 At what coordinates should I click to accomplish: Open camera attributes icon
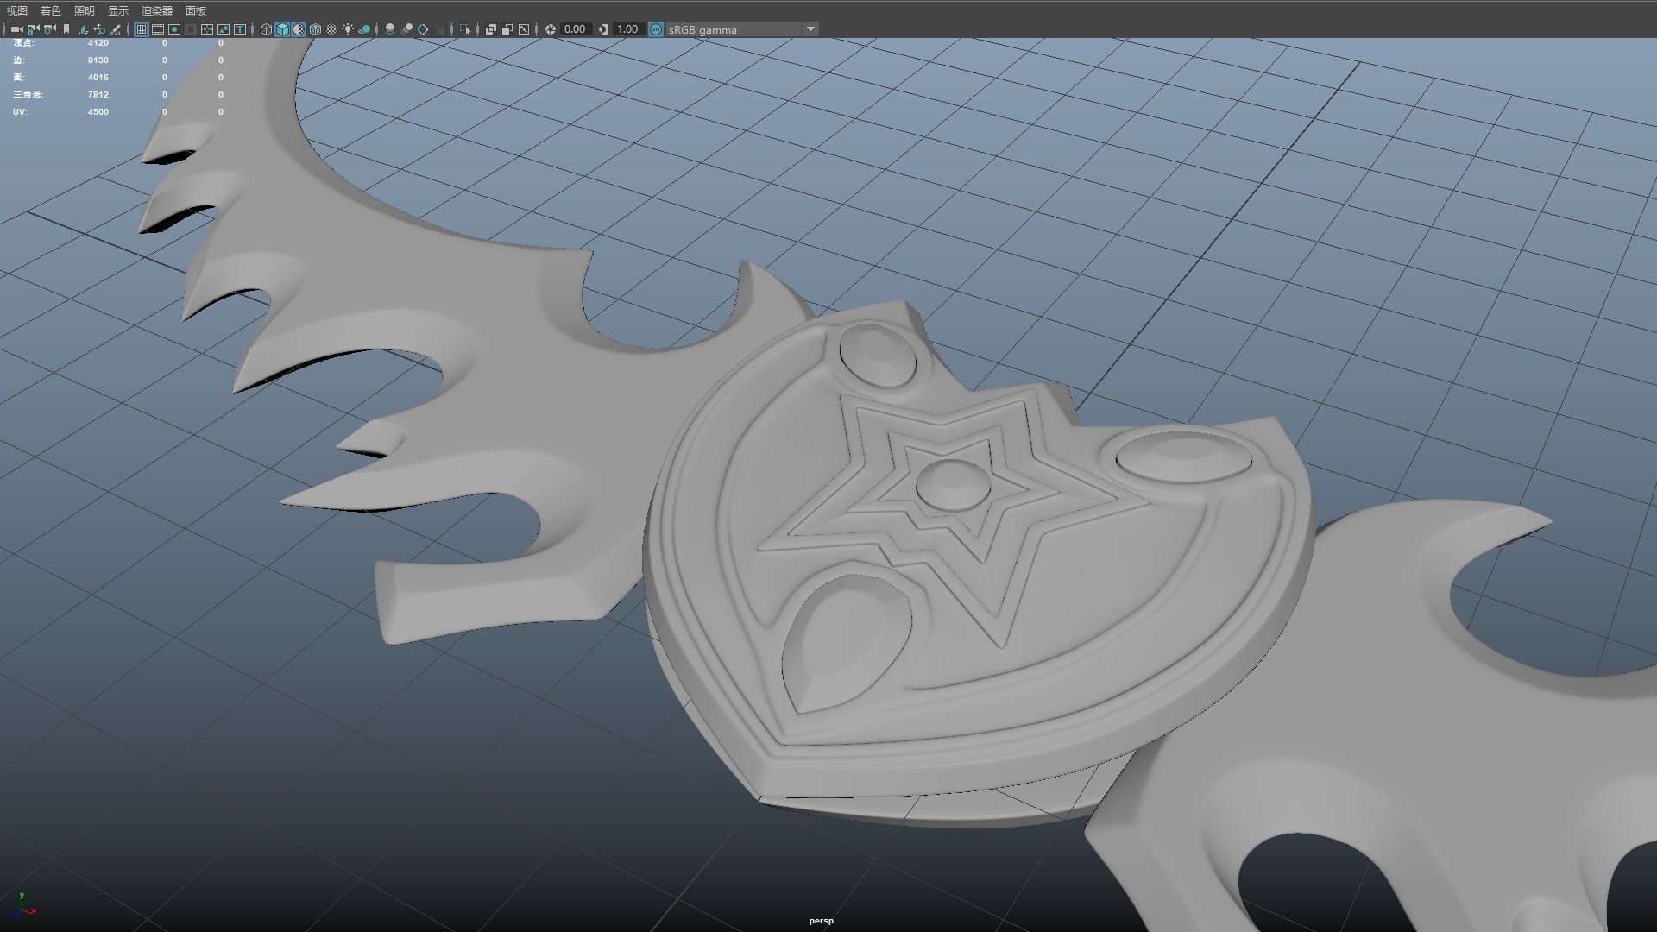click(x=49, y=29)
